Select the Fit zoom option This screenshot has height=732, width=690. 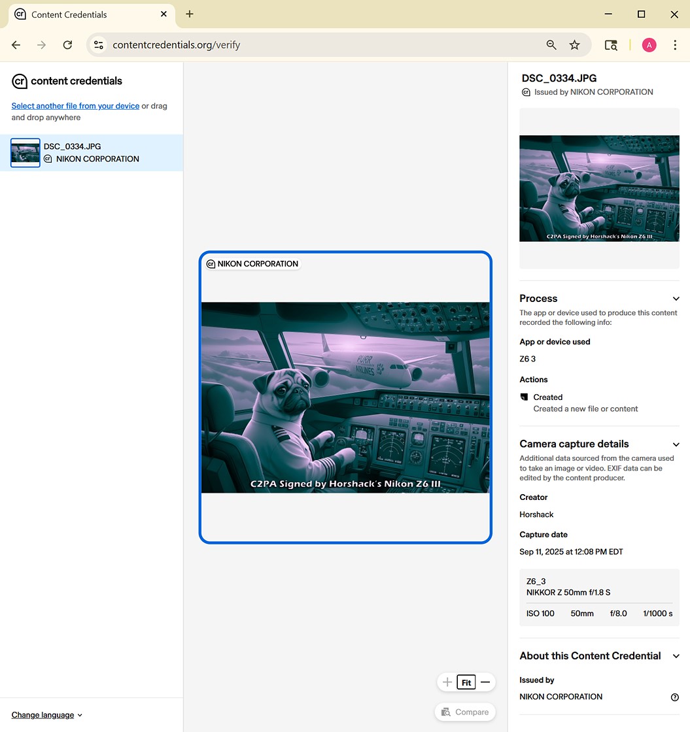pyautogui.click(x=466, y=682)
